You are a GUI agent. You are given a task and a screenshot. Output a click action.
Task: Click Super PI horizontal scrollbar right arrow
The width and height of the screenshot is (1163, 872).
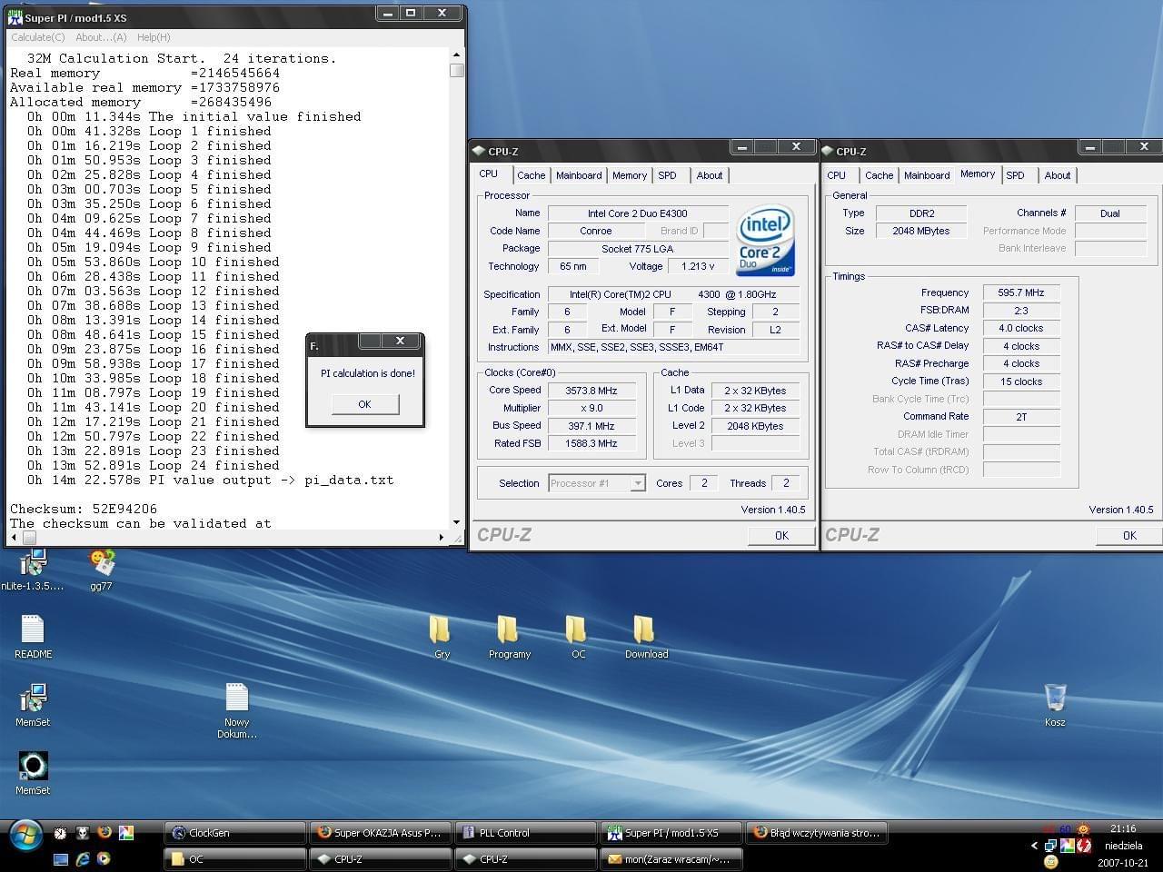point(442,537)
